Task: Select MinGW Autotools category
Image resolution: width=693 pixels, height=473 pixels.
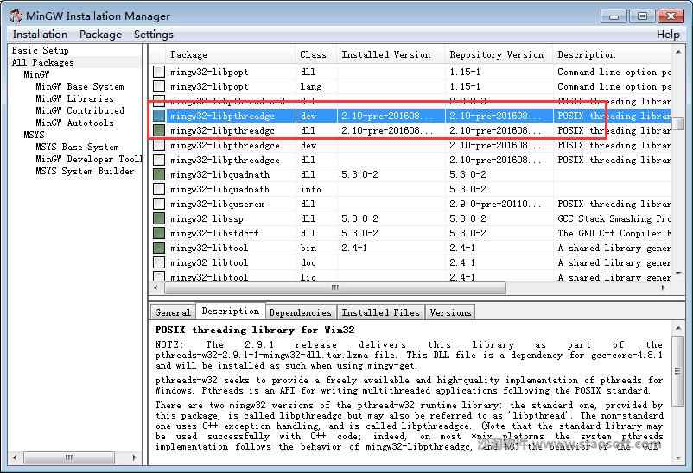Action: click(74, 123)
